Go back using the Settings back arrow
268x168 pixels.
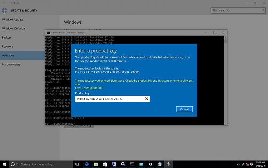tap(4, 3)
